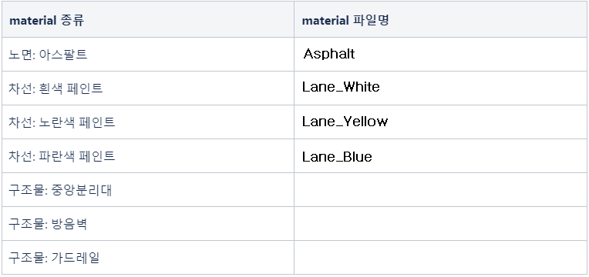Select the 'Lane_White' cell

click(441, 88)
